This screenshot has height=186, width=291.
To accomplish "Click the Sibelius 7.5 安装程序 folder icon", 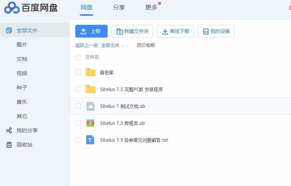I will click(x=90, y=89).
